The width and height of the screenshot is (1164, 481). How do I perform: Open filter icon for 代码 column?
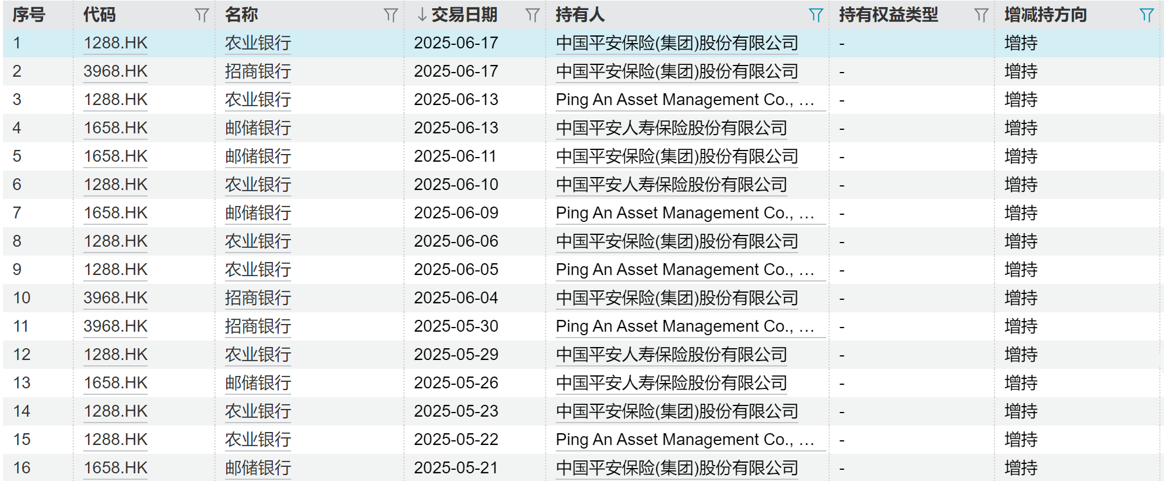pos(202,15)
